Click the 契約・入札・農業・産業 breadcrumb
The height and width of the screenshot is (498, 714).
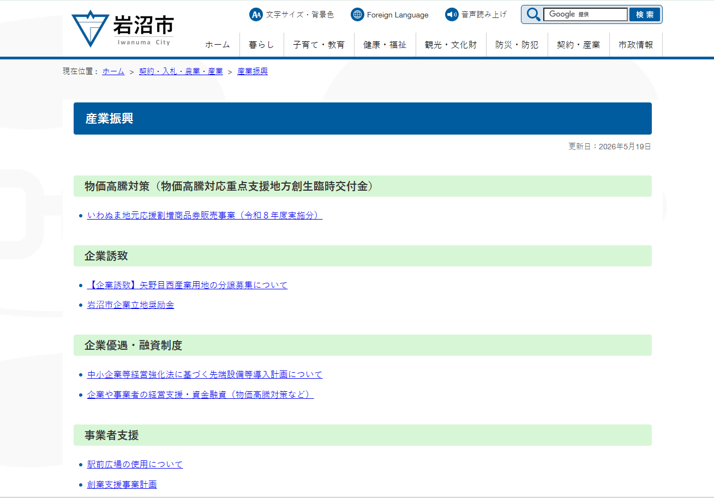click(181, 71)
